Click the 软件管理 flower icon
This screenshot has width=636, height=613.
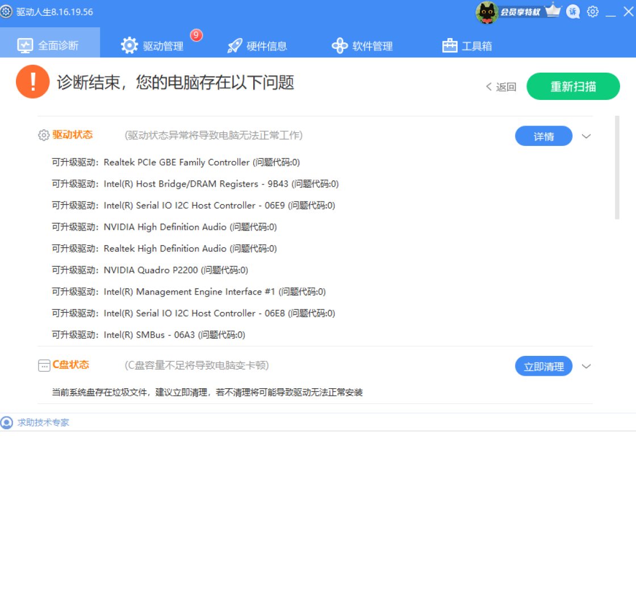point(340,45)
